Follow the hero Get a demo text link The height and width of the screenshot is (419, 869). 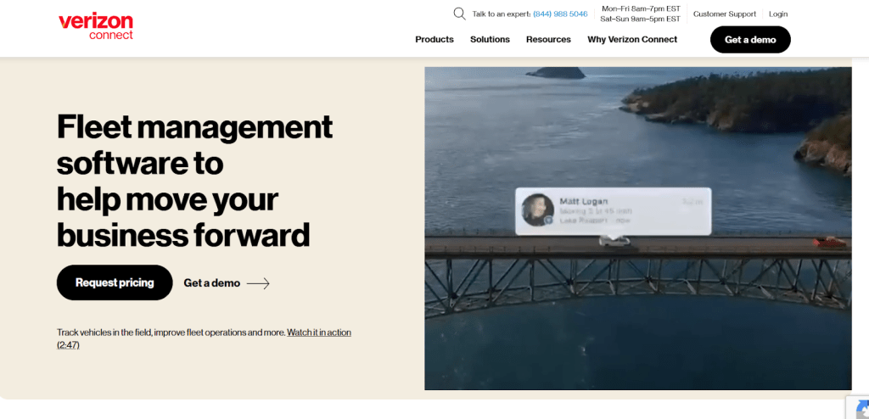(211, 283)
